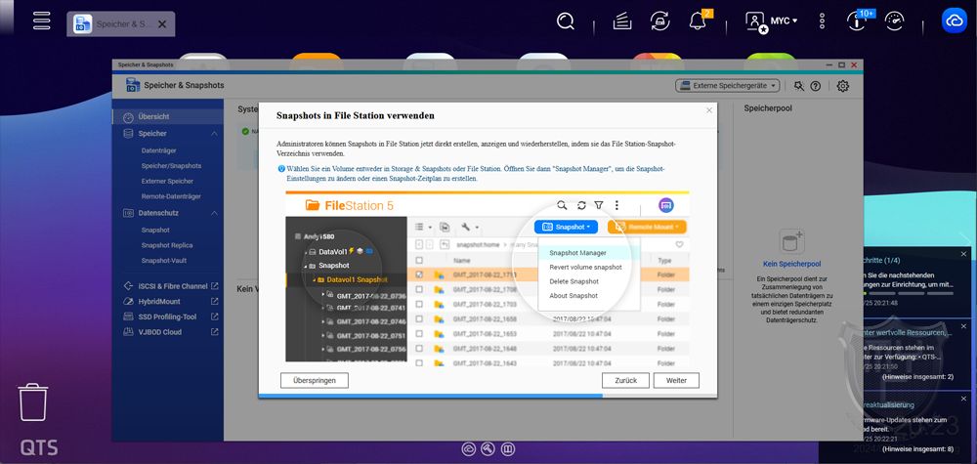This screenshot has height=464, width=977.
Task: Tick checkbox for GMT_2017-08-22_1703 row
Action: pos(419,305)
